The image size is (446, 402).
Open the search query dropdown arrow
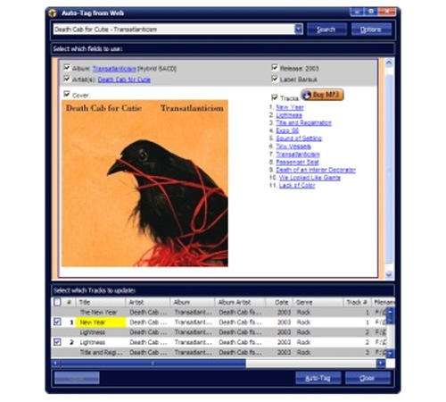[299, 29]
